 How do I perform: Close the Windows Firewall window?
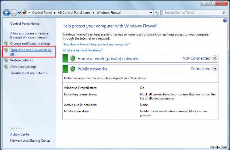pos(221,3)
